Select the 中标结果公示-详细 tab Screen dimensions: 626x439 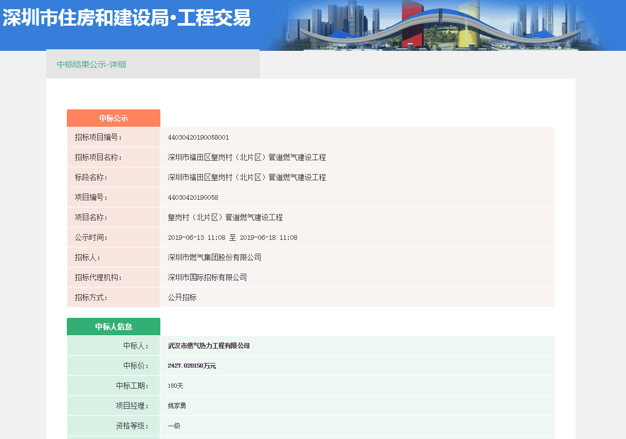pos(91,65)
